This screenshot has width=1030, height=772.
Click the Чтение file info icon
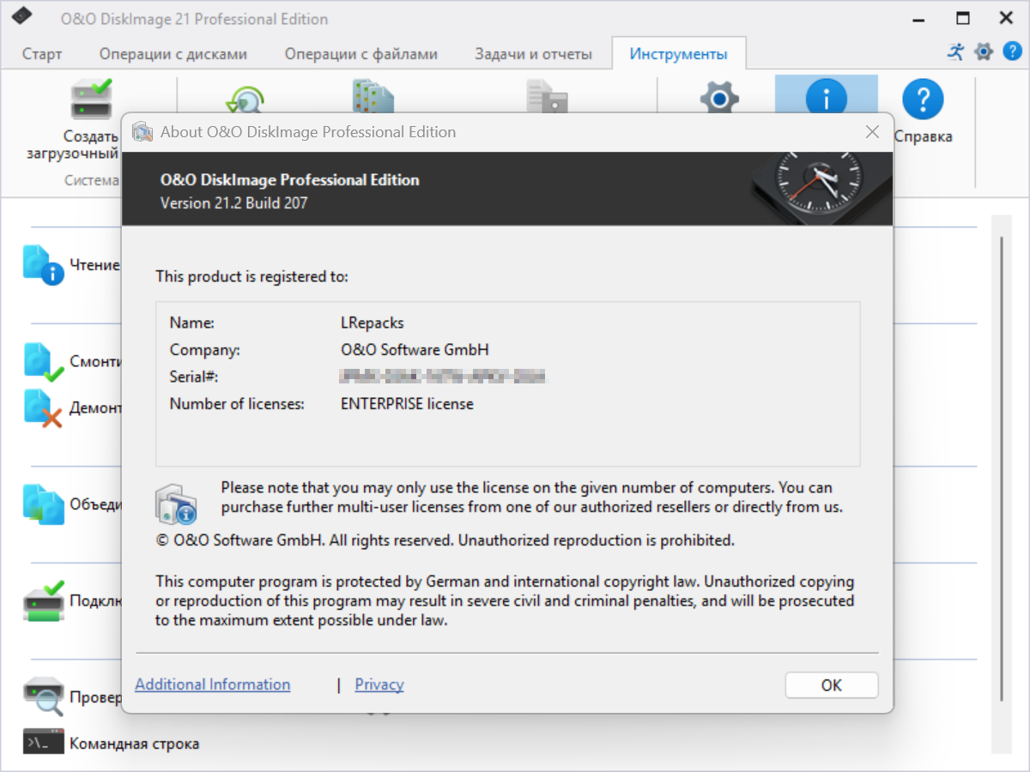44,265
